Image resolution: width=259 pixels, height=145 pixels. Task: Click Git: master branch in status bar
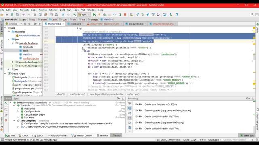point(214,140)
